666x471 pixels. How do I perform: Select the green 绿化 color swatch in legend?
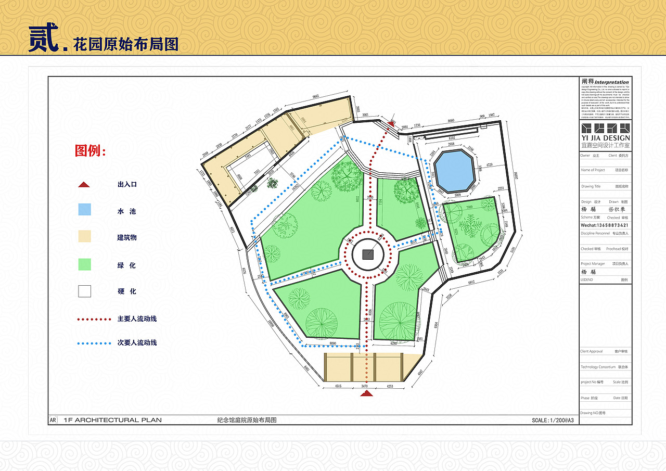click(84, 265)
